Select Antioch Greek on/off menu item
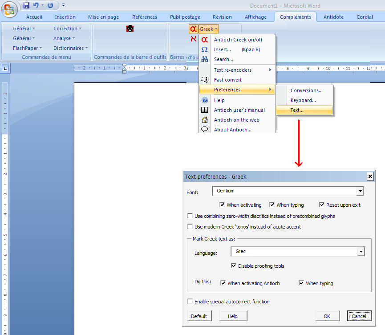The height and width of the screenshot is (335, 385). [237, 40]
